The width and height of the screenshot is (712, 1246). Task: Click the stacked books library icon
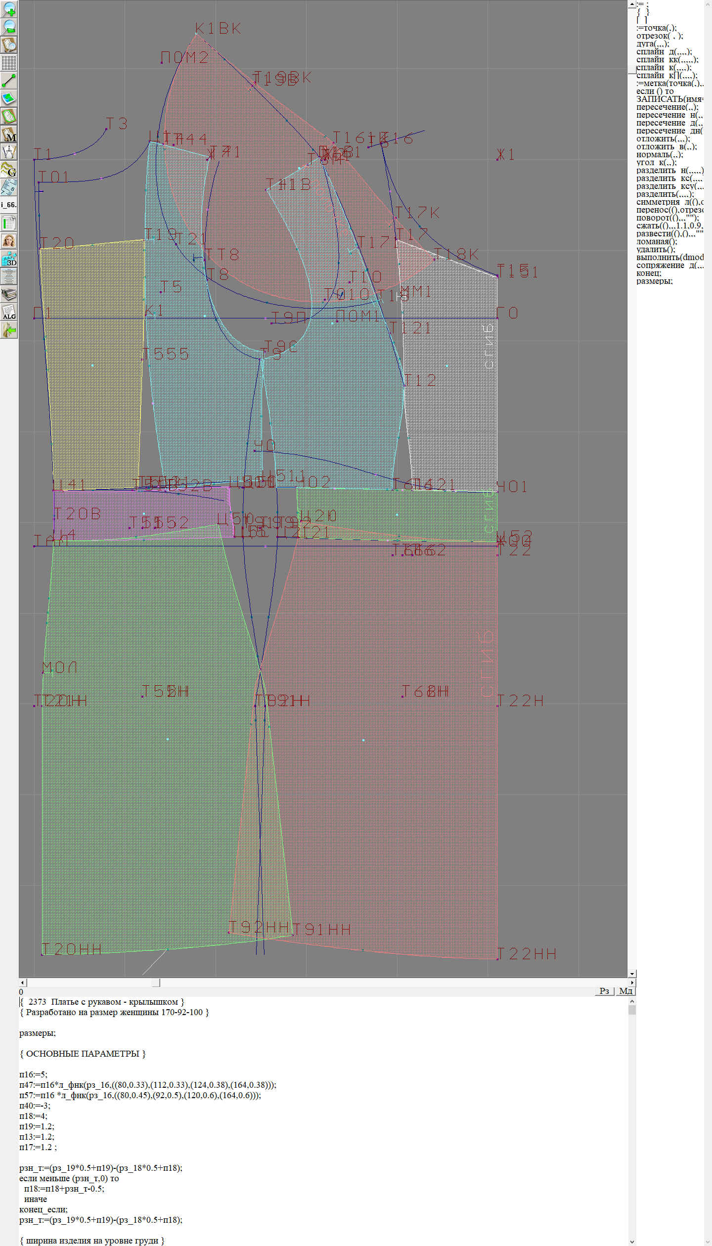click(x=9, y=294)
